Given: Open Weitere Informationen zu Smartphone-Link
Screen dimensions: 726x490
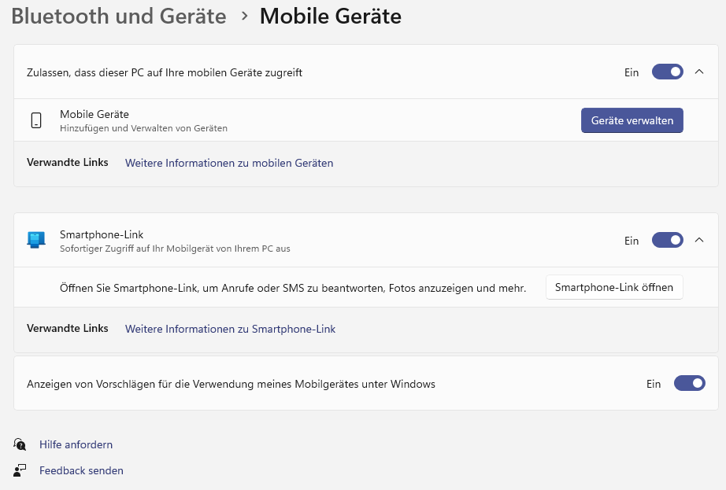Looking at the screenshot, I should coord(230,328).
